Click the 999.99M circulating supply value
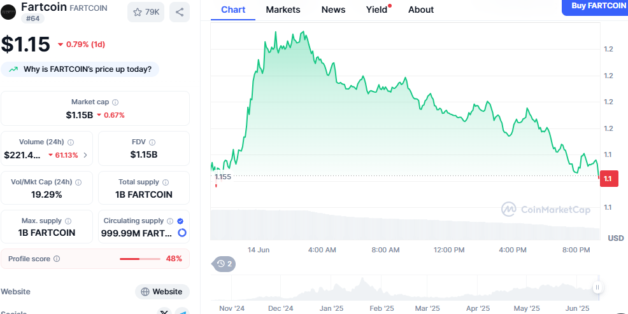Image resolution: width=628 pixels, height=314 pixels. tap(136, 233)
